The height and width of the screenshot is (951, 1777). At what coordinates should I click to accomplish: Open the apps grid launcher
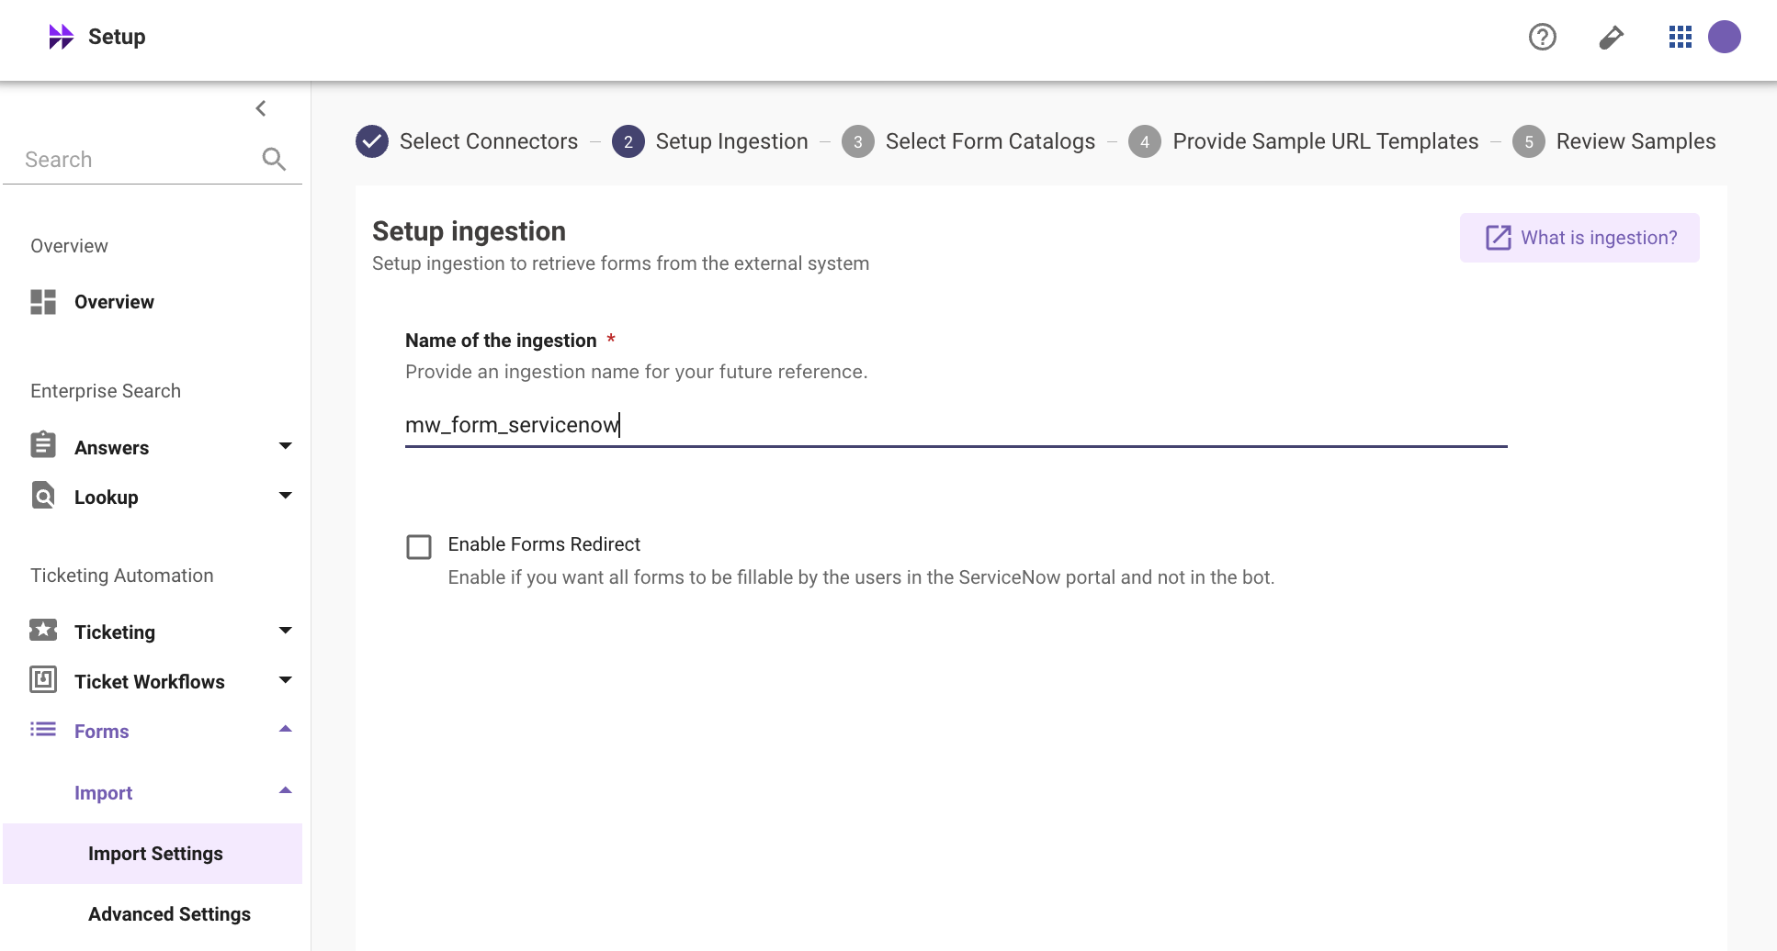point(1680,37)
